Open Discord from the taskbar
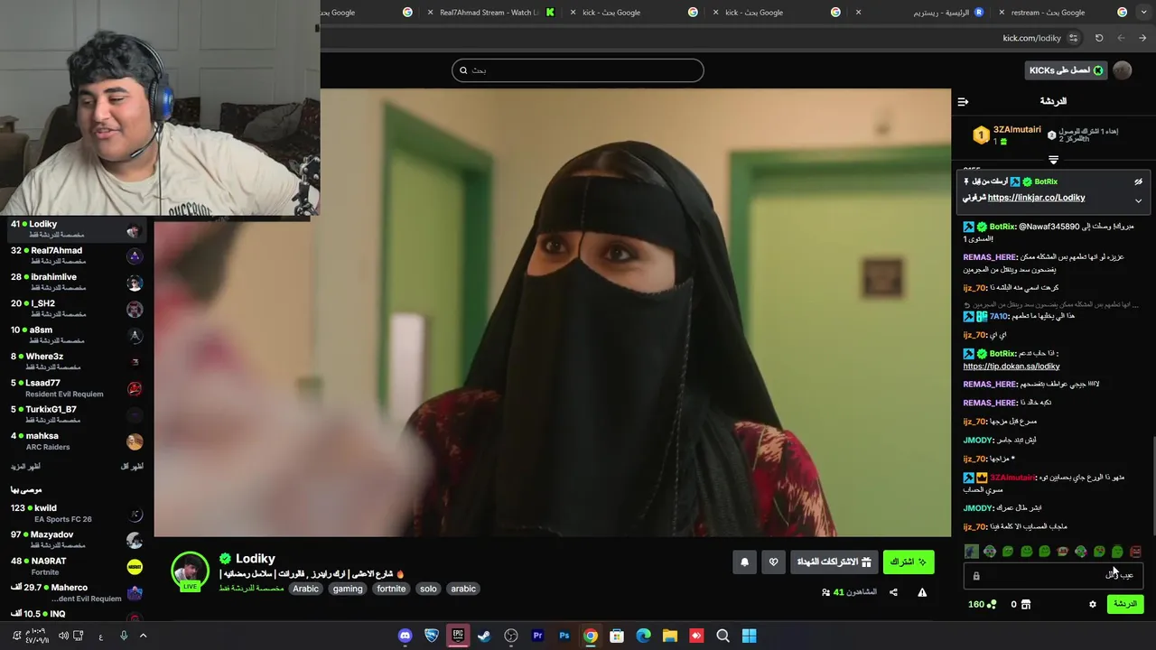 click(x=406, y=636)
